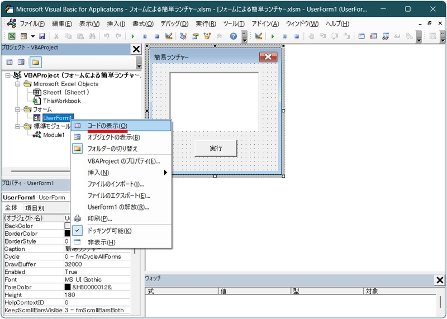Choose コードの表示(O) from context menu
The height and width of the screenshot is (319, 447).
tap(121, 126)
